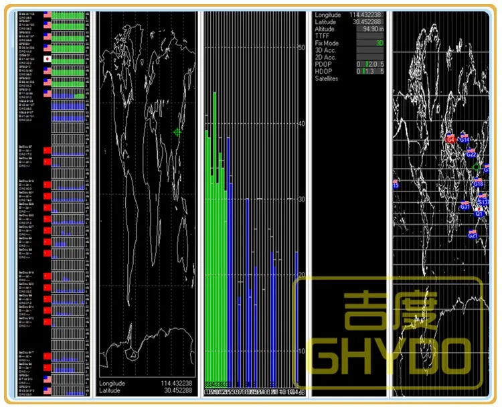Click the PDOP indicator bar
Screen dimensions: 502x409
pos(370,64)
